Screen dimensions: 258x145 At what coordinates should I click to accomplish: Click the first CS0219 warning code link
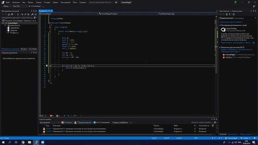click(49, 129)
